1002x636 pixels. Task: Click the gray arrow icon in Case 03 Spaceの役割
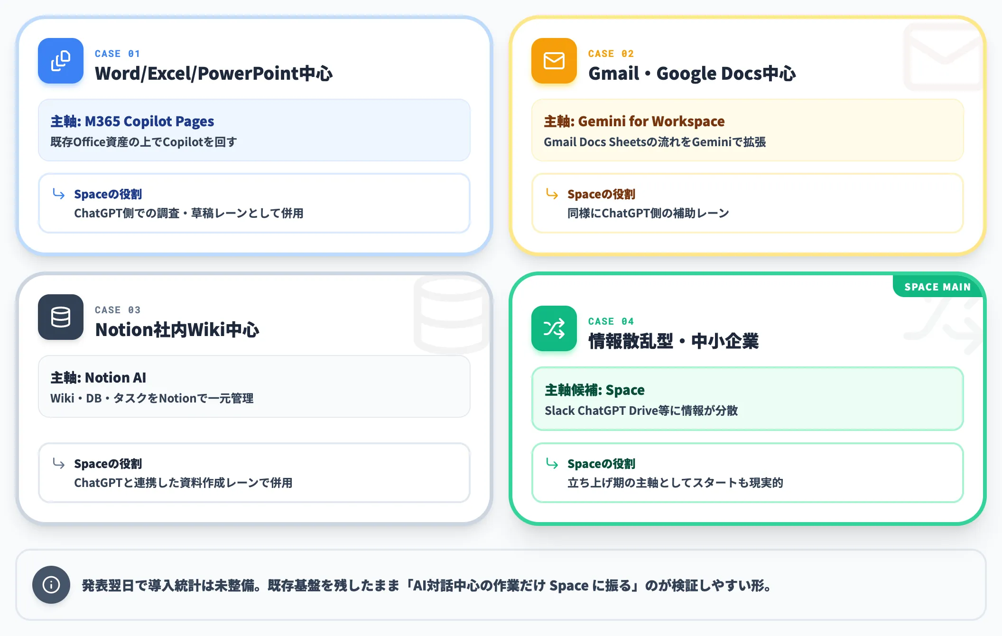(x=59, y=463)
